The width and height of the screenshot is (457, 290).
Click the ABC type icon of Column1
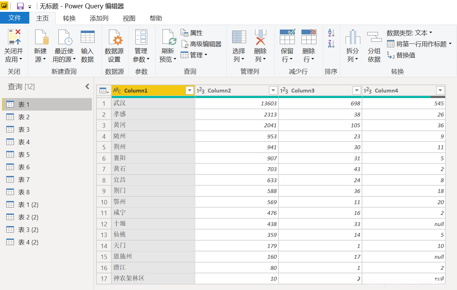coord(117,91)
